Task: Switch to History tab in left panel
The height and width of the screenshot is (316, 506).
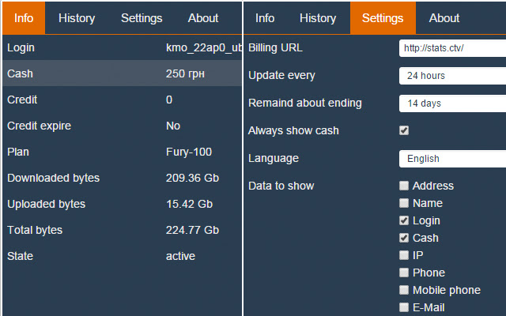Action: (77, 18)
